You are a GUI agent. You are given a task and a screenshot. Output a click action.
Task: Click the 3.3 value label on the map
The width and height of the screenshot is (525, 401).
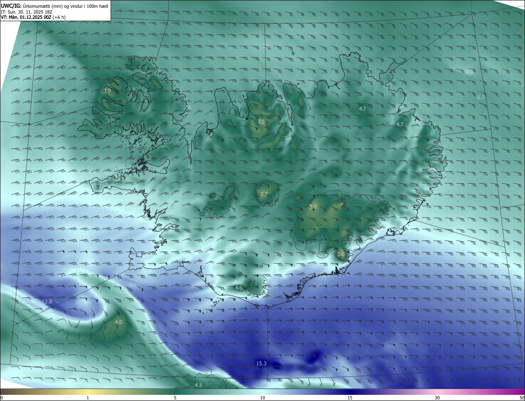pyautogui.click(x=313, y=207)
